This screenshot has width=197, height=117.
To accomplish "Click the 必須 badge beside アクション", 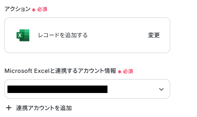I will tap(42, 9).
